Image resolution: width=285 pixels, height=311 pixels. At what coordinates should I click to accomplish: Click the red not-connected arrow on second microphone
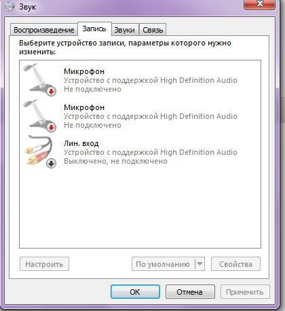pos(52,128)
